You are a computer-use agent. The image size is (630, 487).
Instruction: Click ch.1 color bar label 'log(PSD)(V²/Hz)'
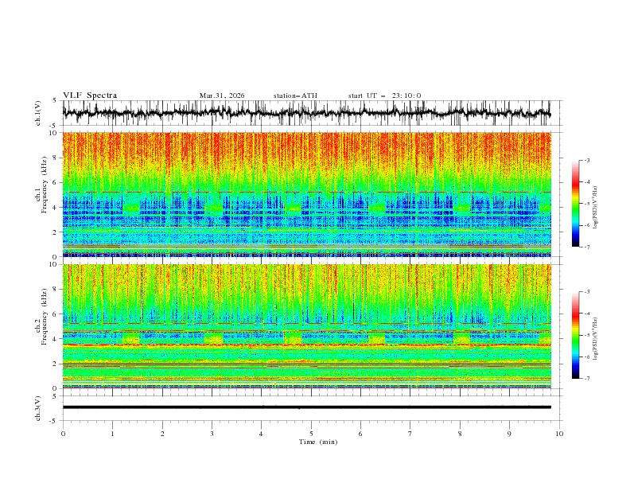tap(595, 208)
